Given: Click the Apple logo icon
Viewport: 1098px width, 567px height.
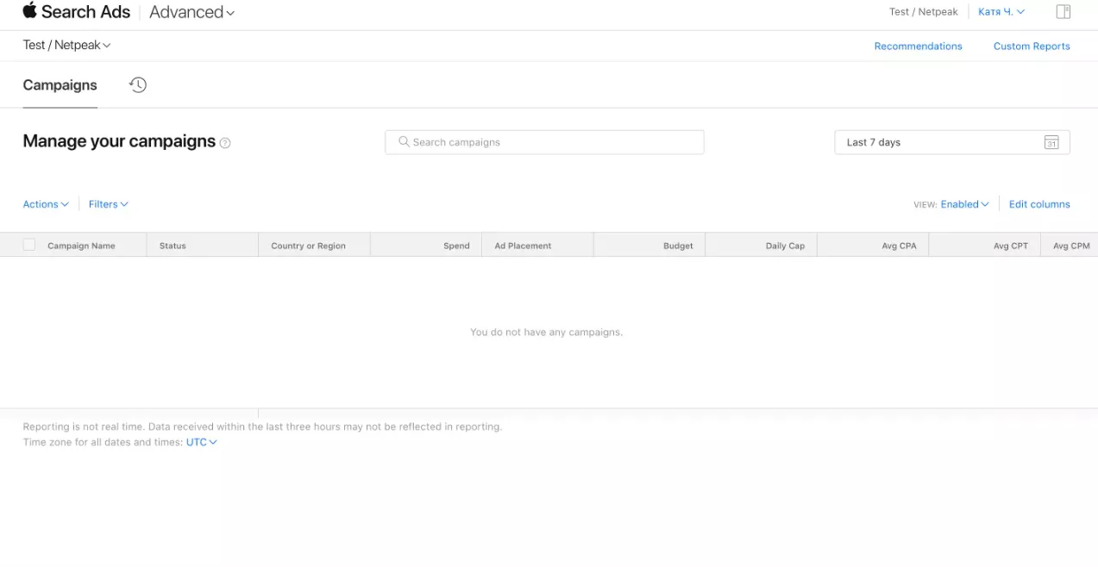Looking at the screenshot, I should [29, 10].
